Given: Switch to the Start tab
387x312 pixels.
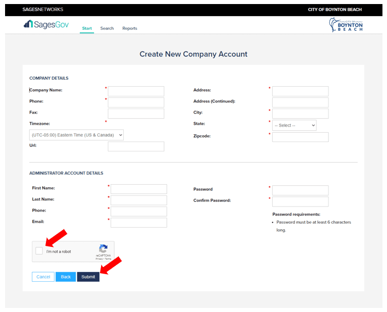Looking at the screenshot, I should click(87, 28).
